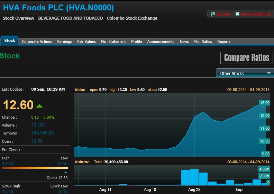274x194 pixels.
Task: Click the tallest volume bar at Aug 25
Action: coord(194,177)
